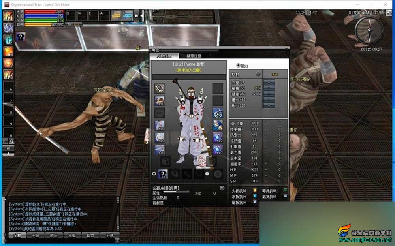
Task: Click the compass minimap
Action: coord(369,31)
